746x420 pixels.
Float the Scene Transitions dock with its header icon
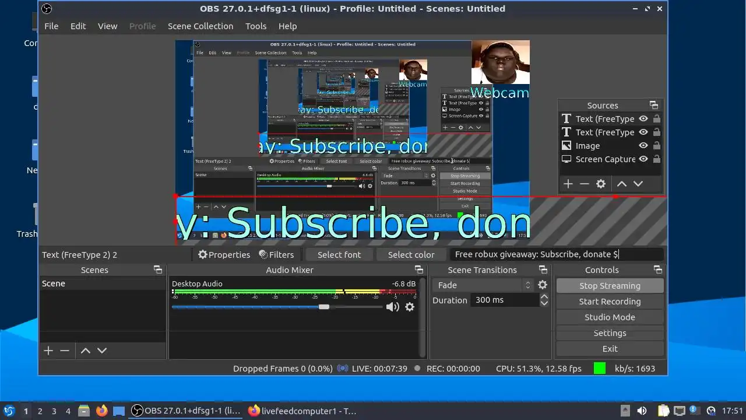click(543, 269)
